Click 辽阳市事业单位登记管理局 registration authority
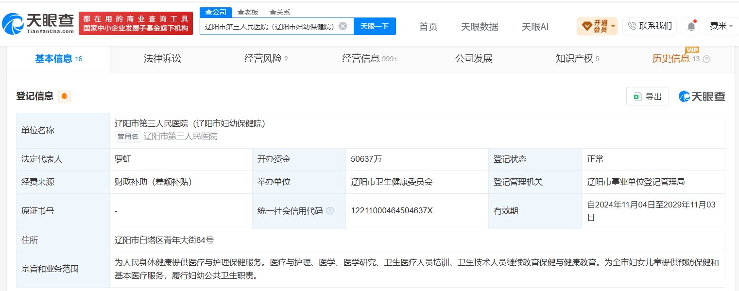 coord(636,182)
